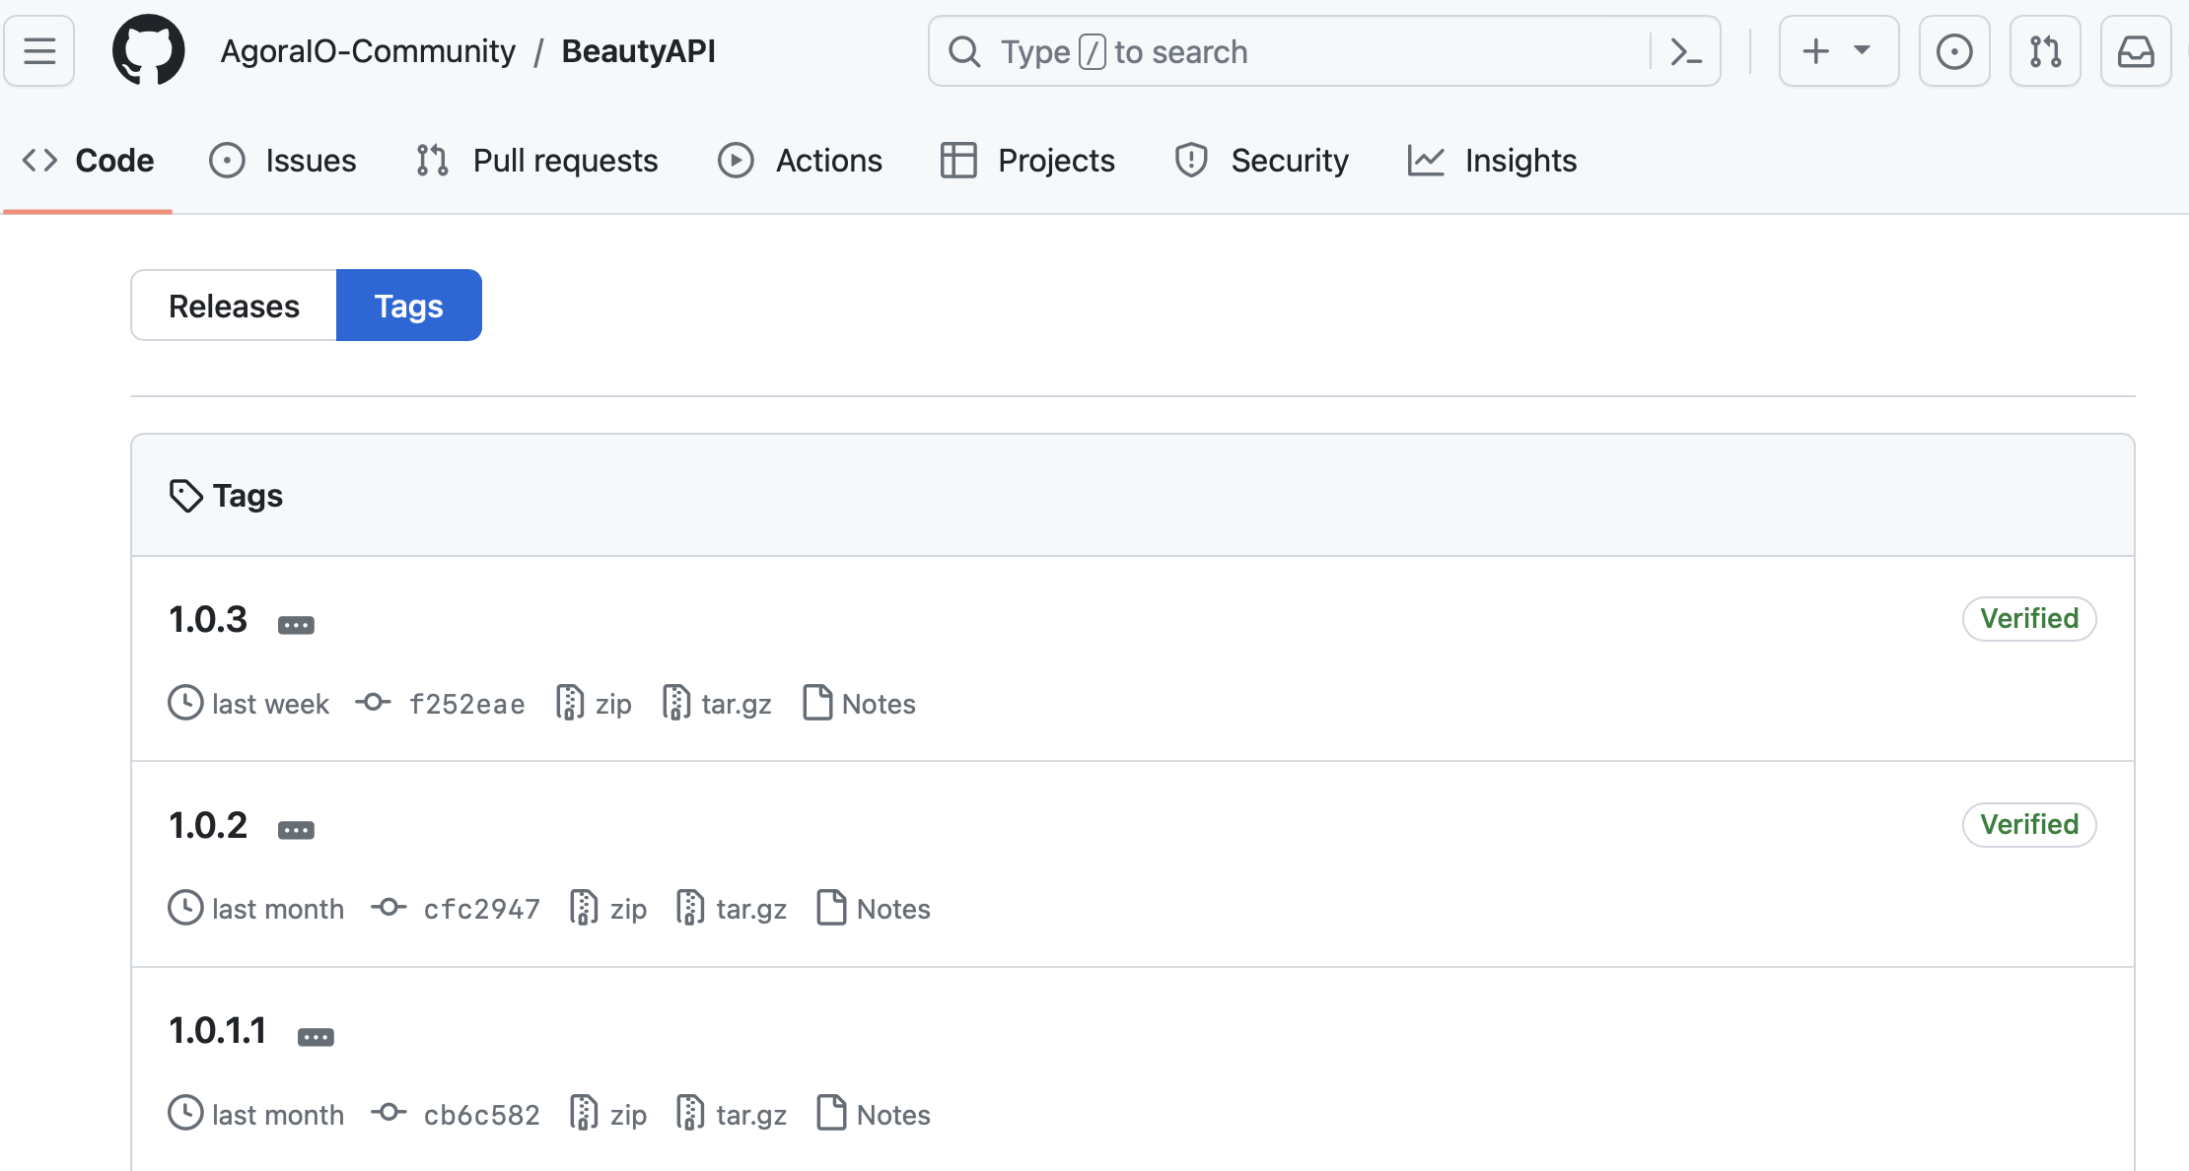This screenshot has width=2189, height=1171.
Task: View Notes for tag 1.0.2
Action: pos(875,909)
